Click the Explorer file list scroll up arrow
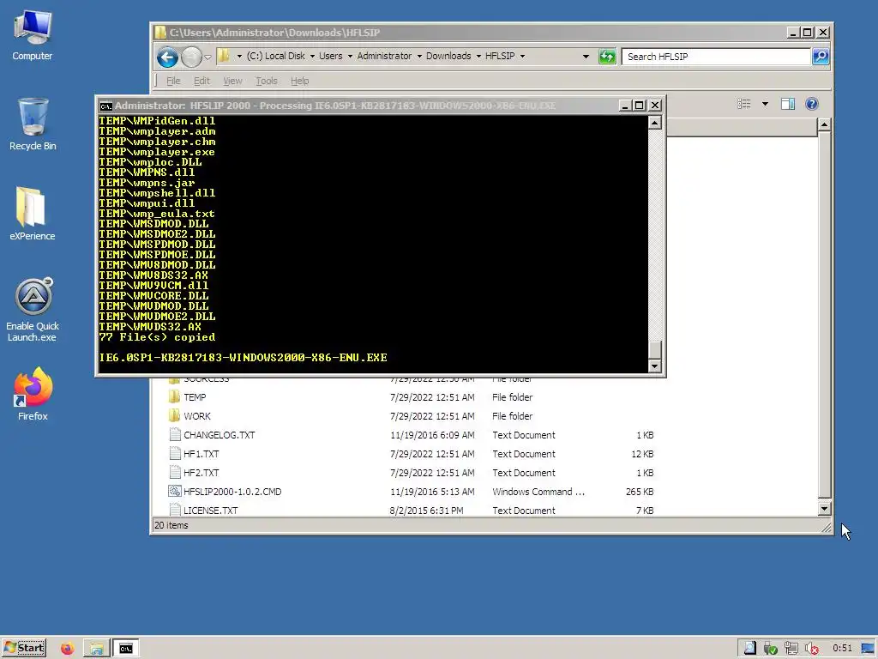This screenshot has width=878, height=659. coord(824,124)
